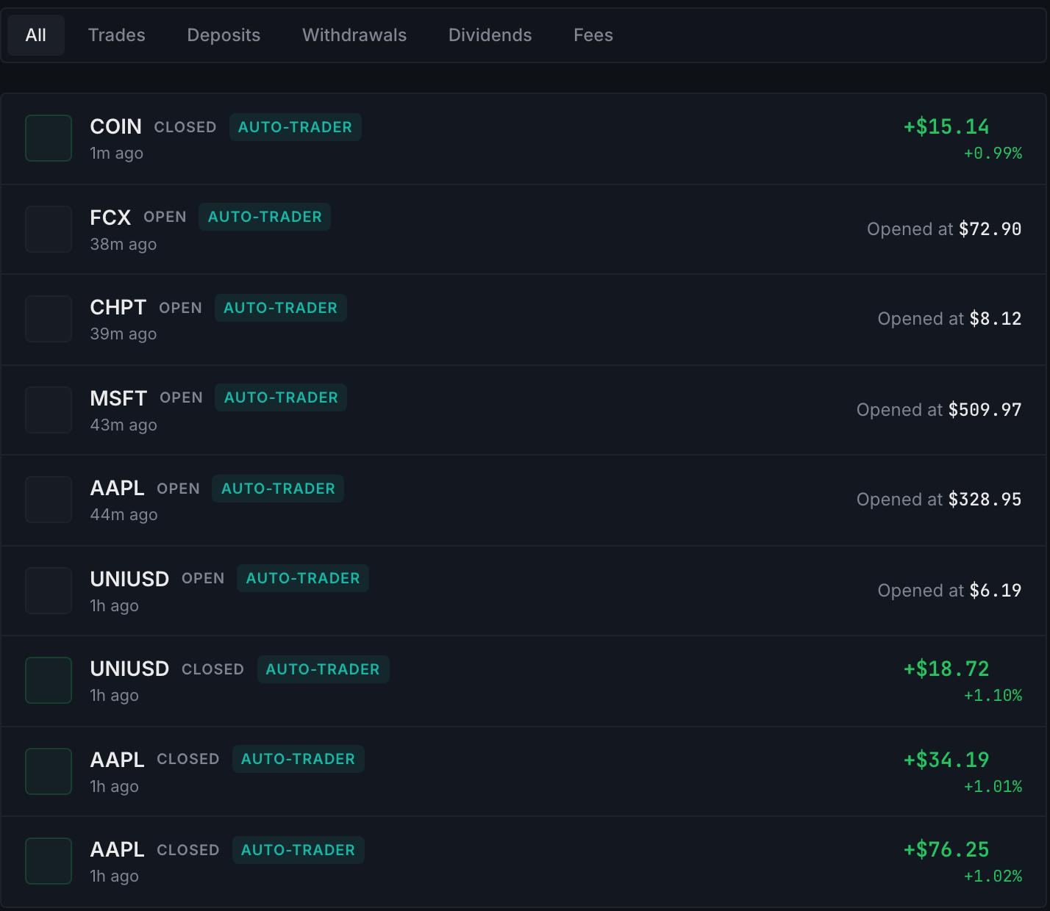Click the $509.97 MSFT opening price

(985, 410)
